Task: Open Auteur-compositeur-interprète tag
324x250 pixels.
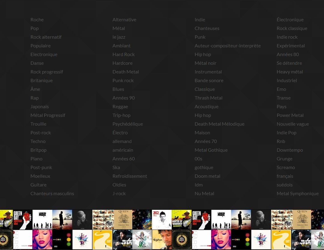Action: coord(227,46)
